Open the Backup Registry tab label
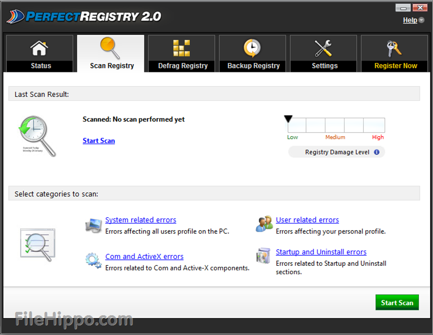Viewport: 433px width, 335px height. (x=253, y=66)
